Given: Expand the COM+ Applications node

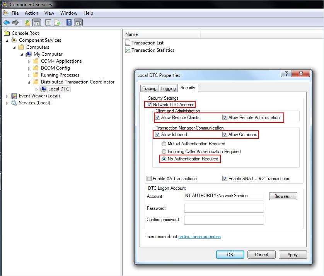Looking at the screenshot, I should pos(29,61).
